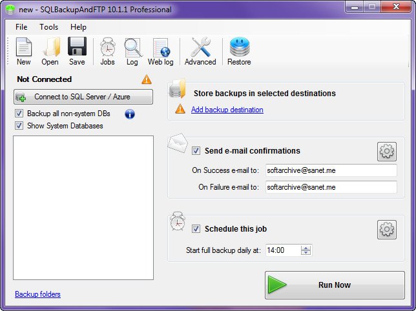Click the Run Now button
This screenshot has height=311, width=416.
[x=335, y=285]
